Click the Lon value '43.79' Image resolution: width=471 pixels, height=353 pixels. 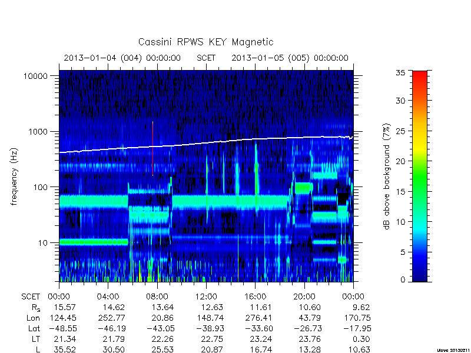coord(310,318)
